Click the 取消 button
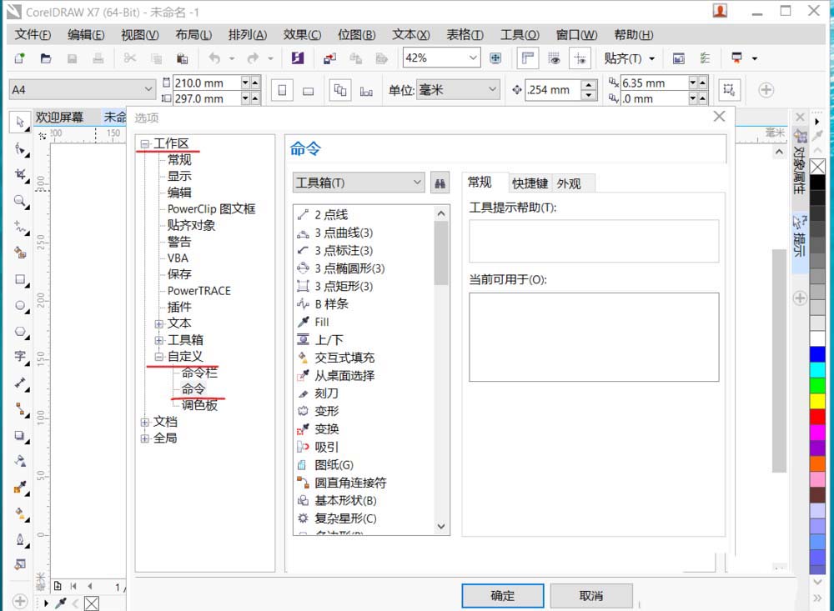This screenshot has height=611, width=834. point(591,595)
